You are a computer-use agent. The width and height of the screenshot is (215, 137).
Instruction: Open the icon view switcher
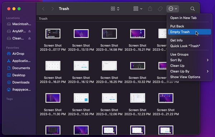(115, 9)
